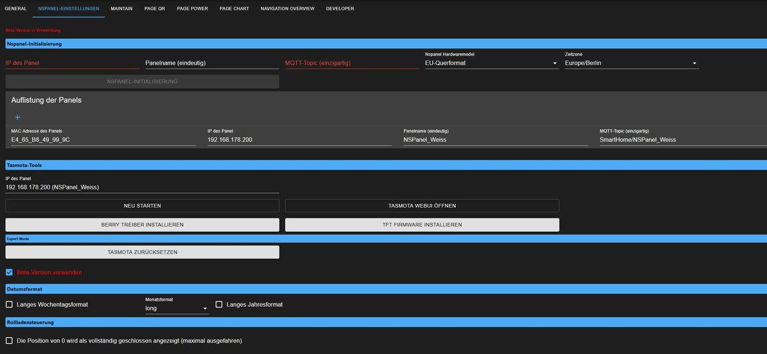Click the empty MQTT-Topic (einzigartig) field
Screen dimensions: 767x354
click(352, 63)
